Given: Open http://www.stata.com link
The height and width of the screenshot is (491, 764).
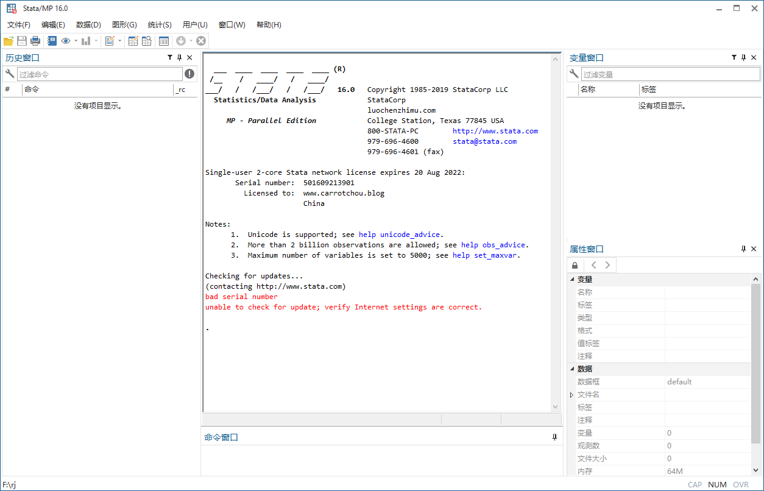Looking at the screenshot, I should pyautogui.click(x=495, y=131).
